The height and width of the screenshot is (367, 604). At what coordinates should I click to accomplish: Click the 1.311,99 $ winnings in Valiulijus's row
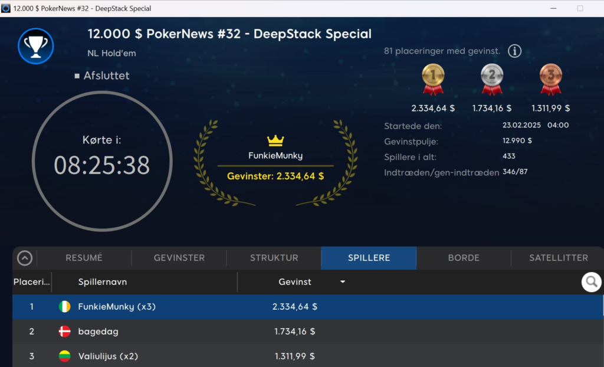pyautogui.click(x=295, y=356)
